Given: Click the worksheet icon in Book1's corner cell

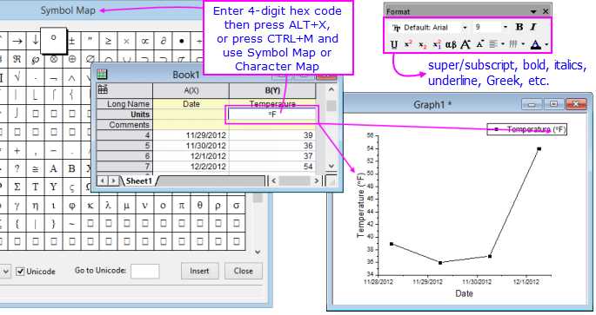Looking at the screenshot, I should 103,89.
